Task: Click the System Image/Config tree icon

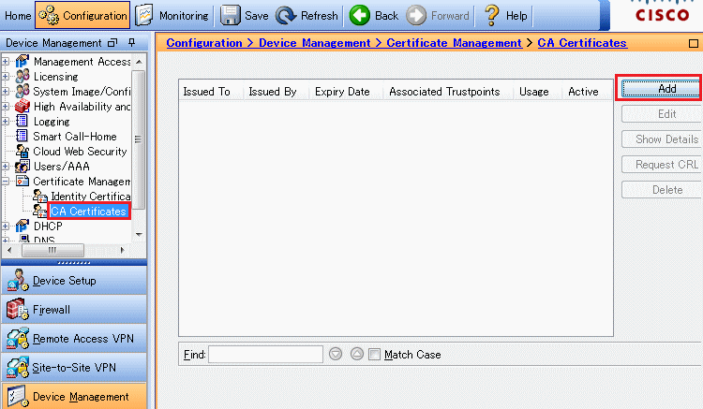Action: tap(22, 92)
